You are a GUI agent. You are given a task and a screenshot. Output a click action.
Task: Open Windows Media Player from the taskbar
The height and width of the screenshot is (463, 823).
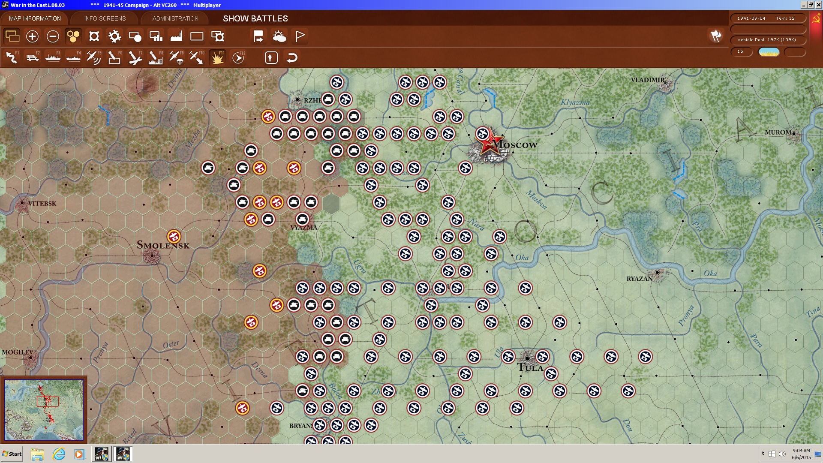pos(79,454)
